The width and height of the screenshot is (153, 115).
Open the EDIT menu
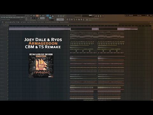click(4, 17)
